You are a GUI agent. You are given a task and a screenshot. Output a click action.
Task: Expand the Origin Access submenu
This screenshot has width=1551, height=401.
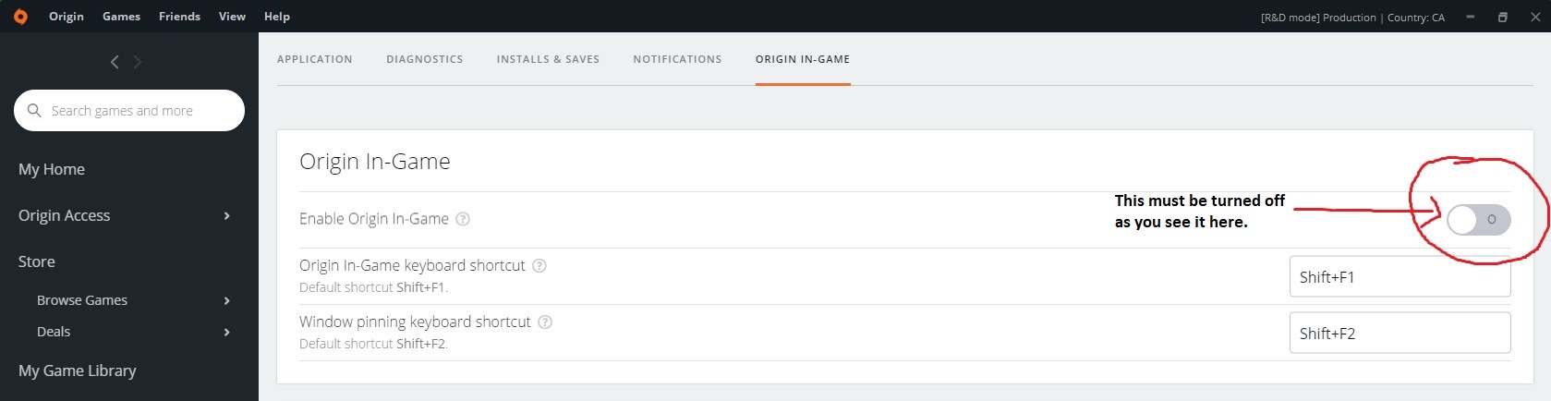(227, 216)
